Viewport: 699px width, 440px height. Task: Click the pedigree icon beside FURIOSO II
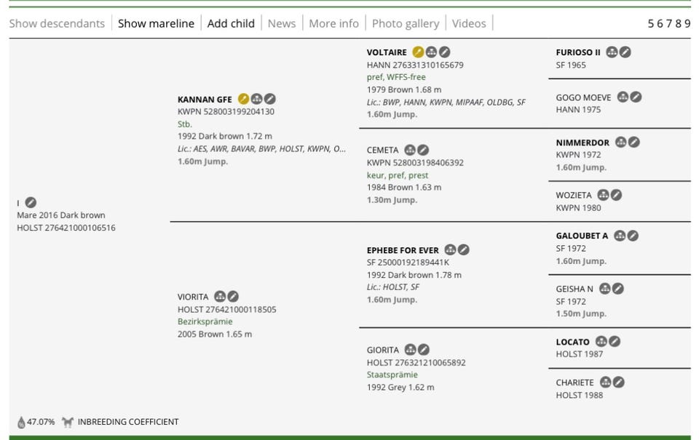click(612, 52)
